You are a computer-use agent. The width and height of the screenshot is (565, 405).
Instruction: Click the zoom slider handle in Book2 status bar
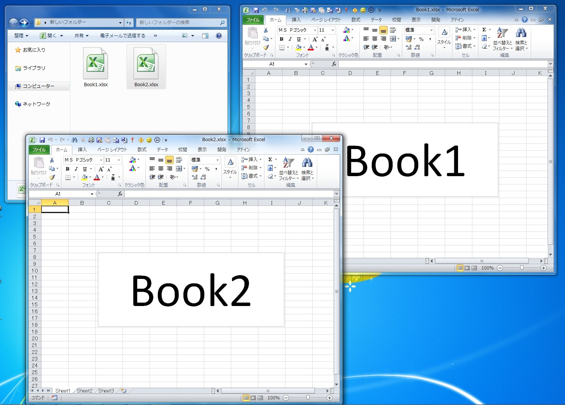[x=308, y=398]
